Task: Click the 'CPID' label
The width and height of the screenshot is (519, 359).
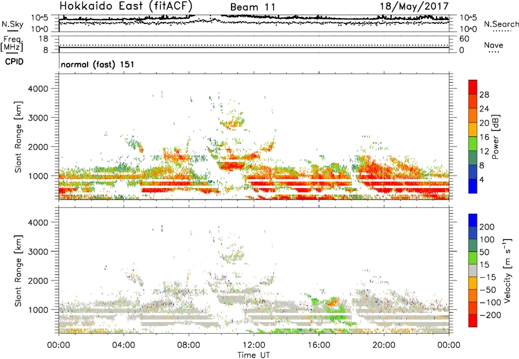Action: tap(14, 62)
